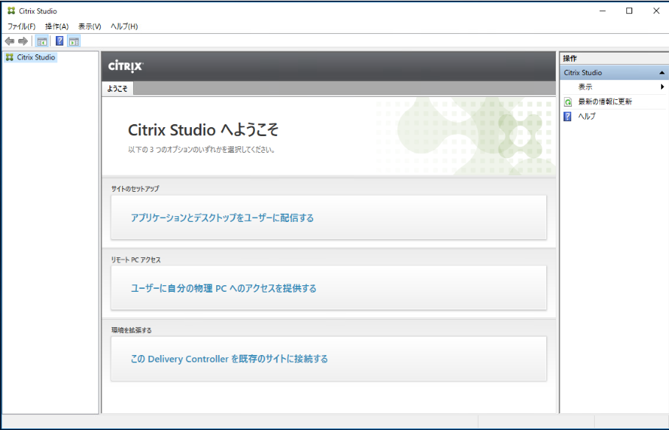The width and height of the screenshot is (669, 430).
Task: Click the リモート PC アクセス section label
Action: pyautogui.click(x=136, y=259)
